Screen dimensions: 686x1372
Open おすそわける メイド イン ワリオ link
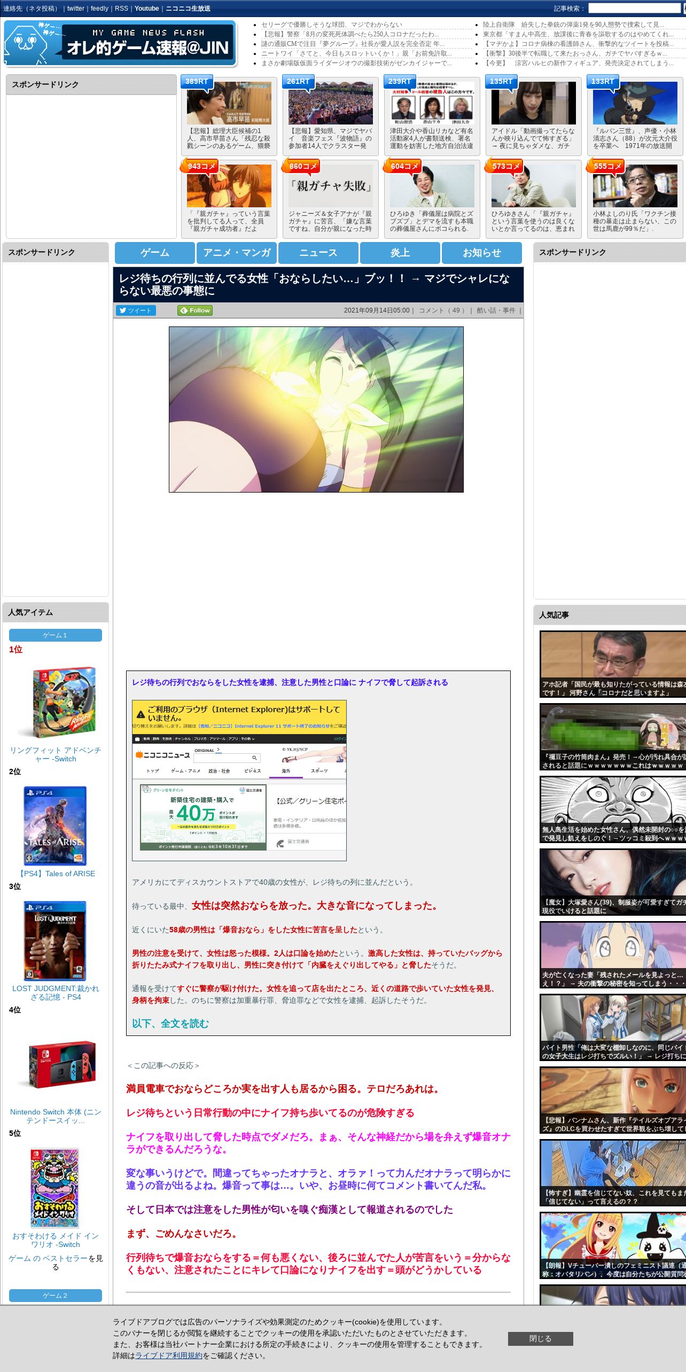pyautogui.click(x=56, y=1240)
